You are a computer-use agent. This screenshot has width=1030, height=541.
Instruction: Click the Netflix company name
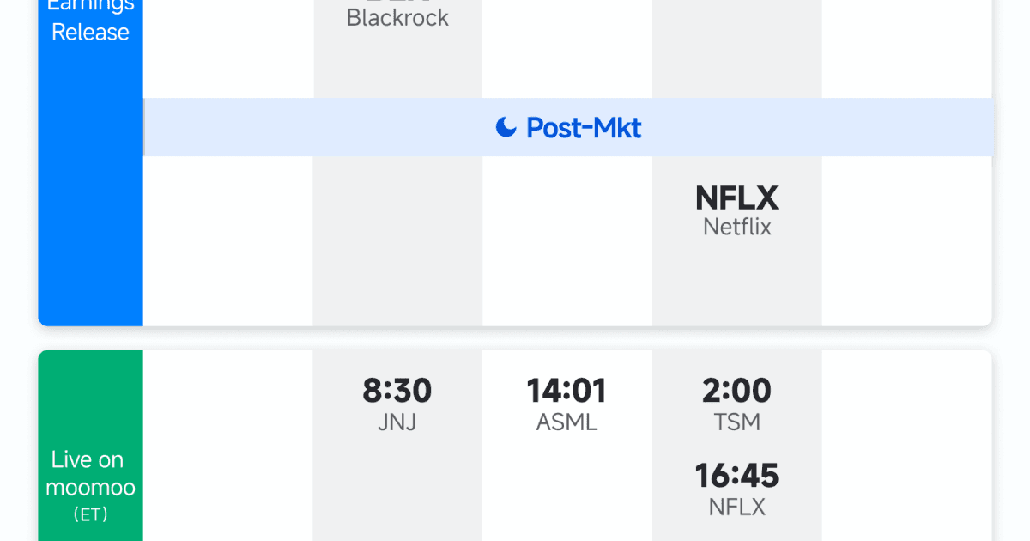(736, 228)
